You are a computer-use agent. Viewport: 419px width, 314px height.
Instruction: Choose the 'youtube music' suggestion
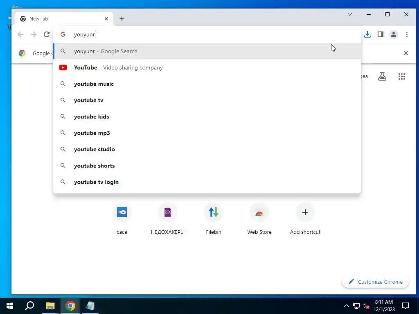coord(207,84)
